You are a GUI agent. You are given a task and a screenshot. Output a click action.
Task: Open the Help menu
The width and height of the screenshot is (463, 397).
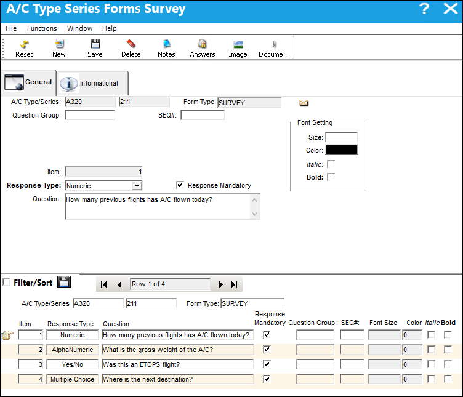click(x=110, y=28)
